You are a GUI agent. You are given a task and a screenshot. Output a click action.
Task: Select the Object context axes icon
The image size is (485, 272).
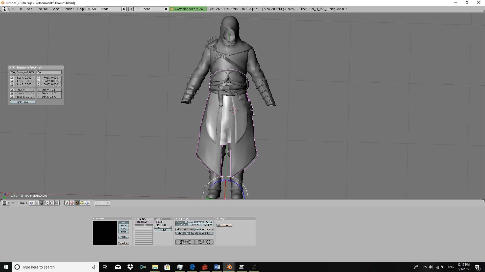(x=47, y=203)
